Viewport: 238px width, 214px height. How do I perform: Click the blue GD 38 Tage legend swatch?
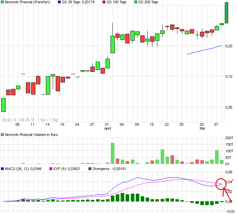(x=59, y=2)
